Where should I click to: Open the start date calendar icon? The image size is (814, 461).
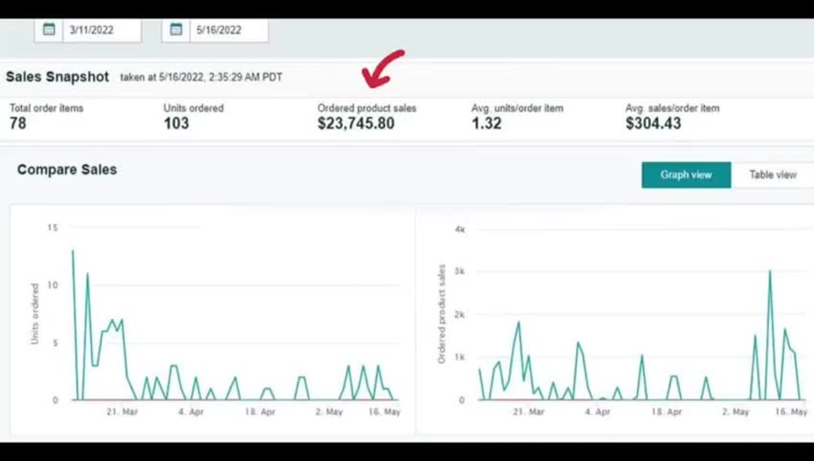tap(49, 29)
